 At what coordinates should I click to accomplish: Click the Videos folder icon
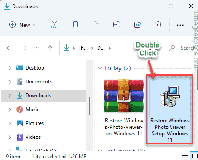coord(20,137)
